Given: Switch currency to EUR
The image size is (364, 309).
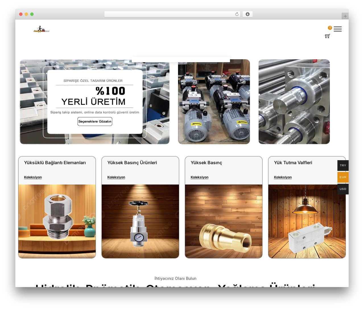Looking at the screenshot, I should [343, 177].
